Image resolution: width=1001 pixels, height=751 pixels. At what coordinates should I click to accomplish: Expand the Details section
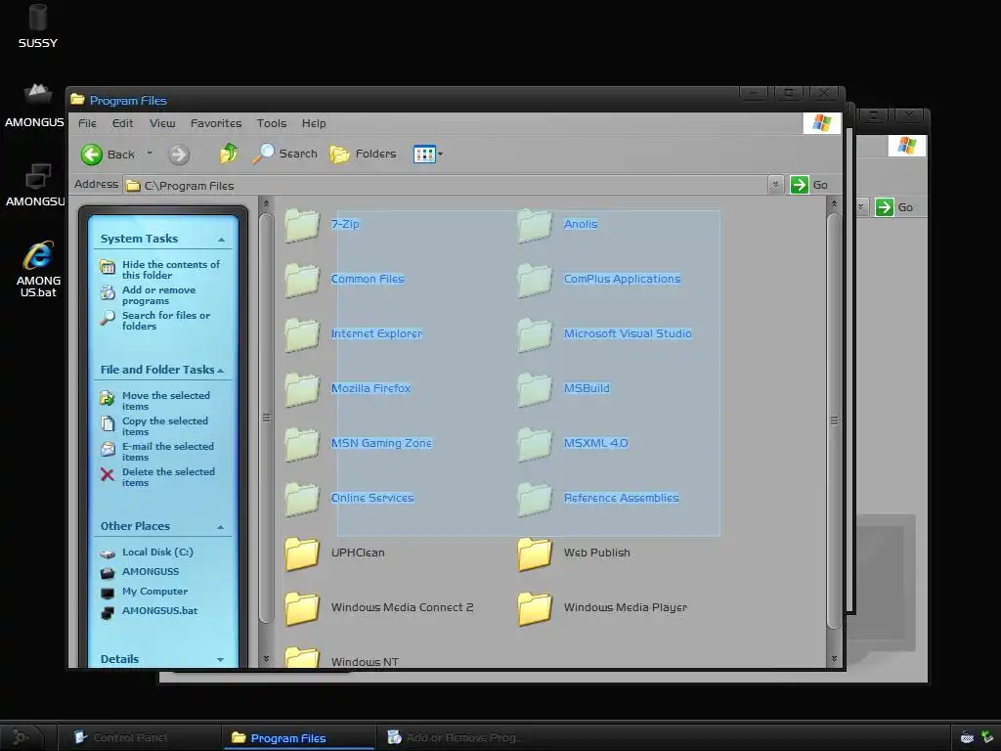pos(220,660)
